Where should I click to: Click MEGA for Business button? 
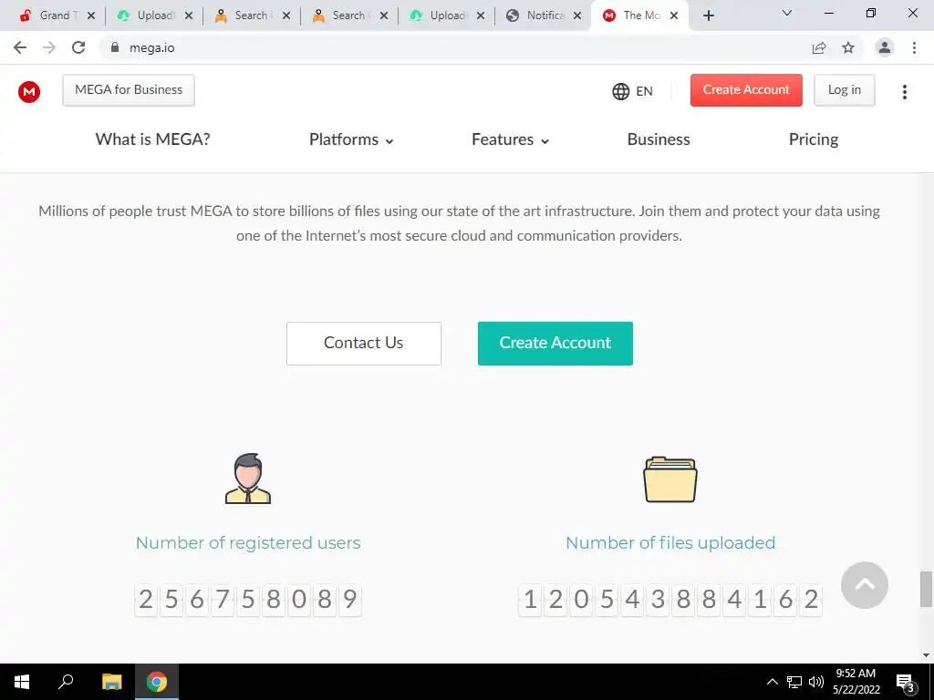click(x=129, y=90)
